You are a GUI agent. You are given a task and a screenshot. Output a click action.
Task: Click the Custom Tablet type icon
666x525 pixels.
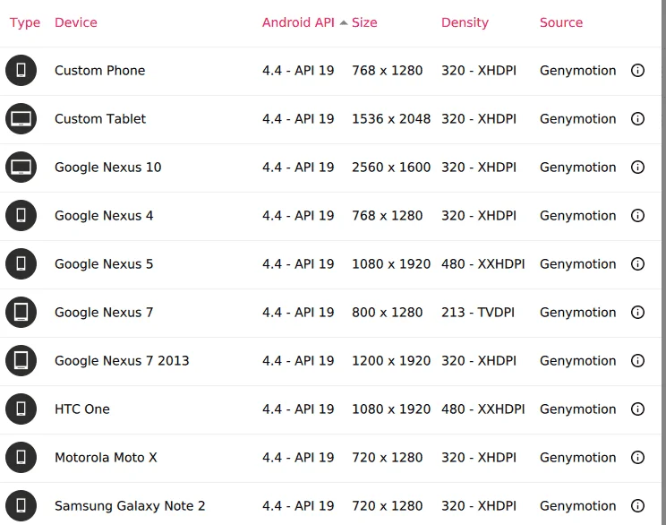point(21,118)
